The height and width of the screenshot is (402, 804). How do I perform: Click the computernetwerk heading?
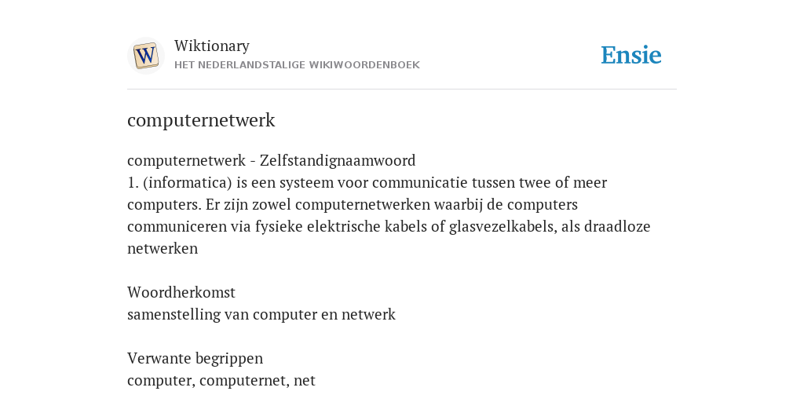(201, 120)
